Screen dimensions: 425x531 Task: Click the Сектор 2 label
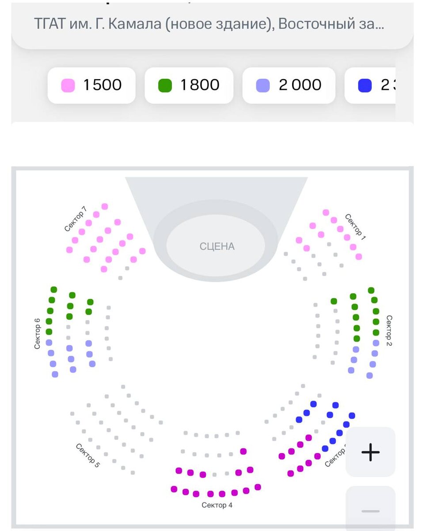(389, 330)
